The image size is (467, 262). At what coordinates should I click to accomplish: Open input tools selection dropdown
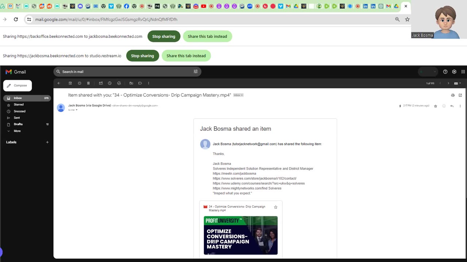coord(458,83)
